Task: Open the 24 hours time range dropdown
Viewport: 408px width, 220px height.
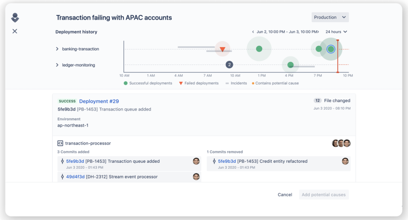Action: click(336, 32)
